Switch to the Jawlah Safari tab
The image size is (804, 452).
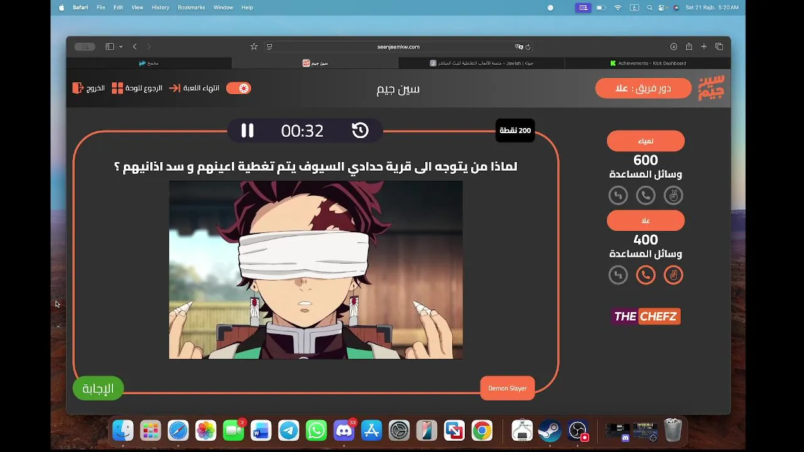point(482,63)
